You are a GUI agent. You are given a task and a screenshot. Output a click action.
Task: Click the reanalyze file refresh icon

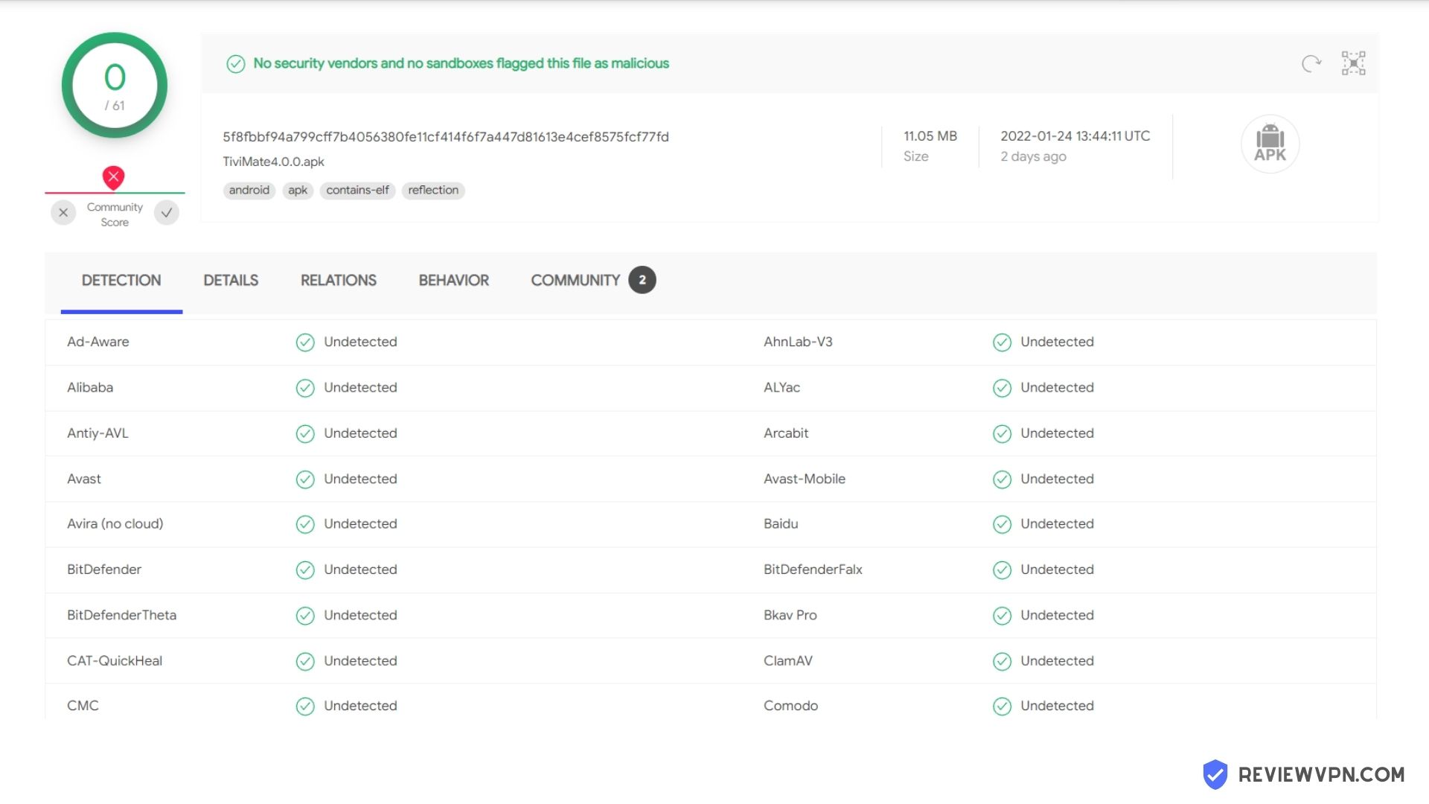coord(1311,63)
